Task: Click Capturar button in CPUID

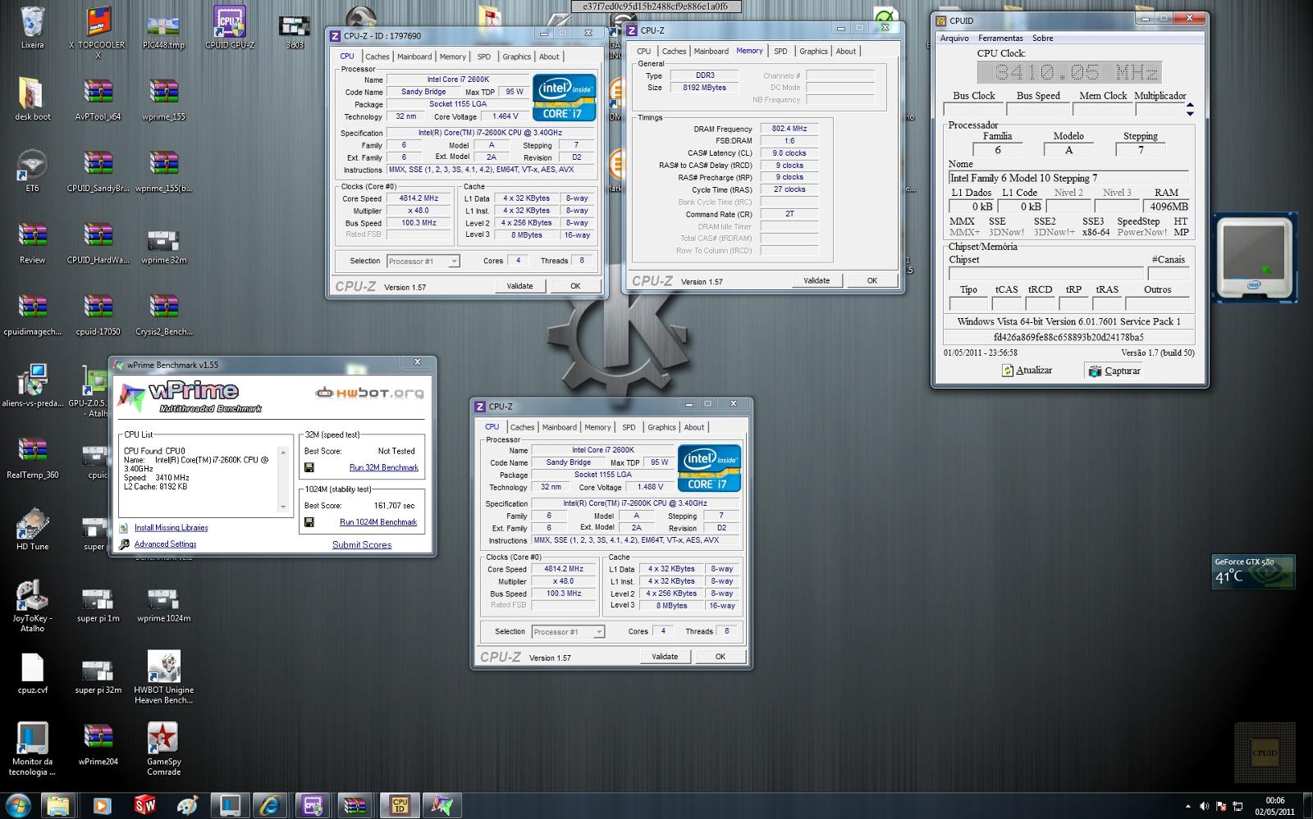Action: (1114, 371)
